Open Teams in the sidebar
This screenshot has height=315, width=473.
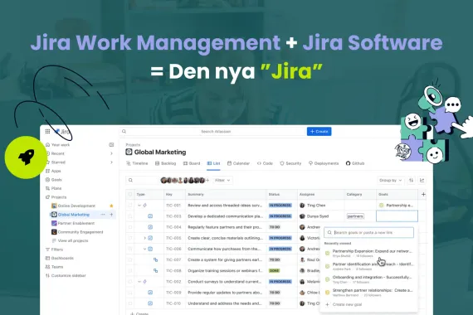(x=54, y=267)
